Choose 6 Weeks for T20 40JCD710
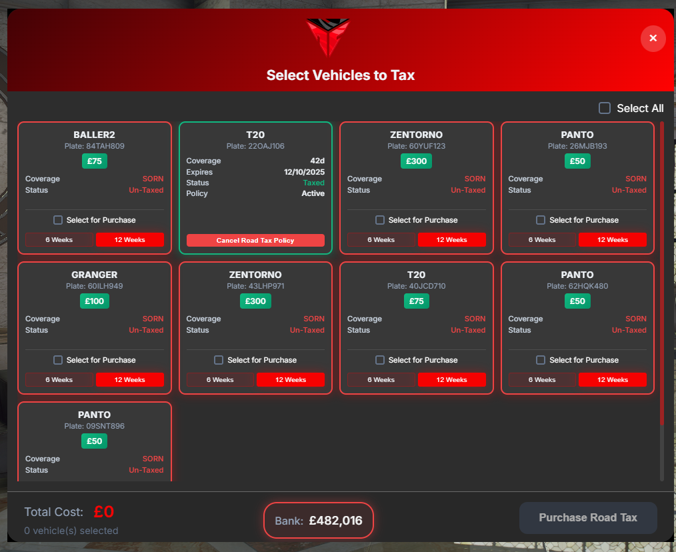 point(381,380)
